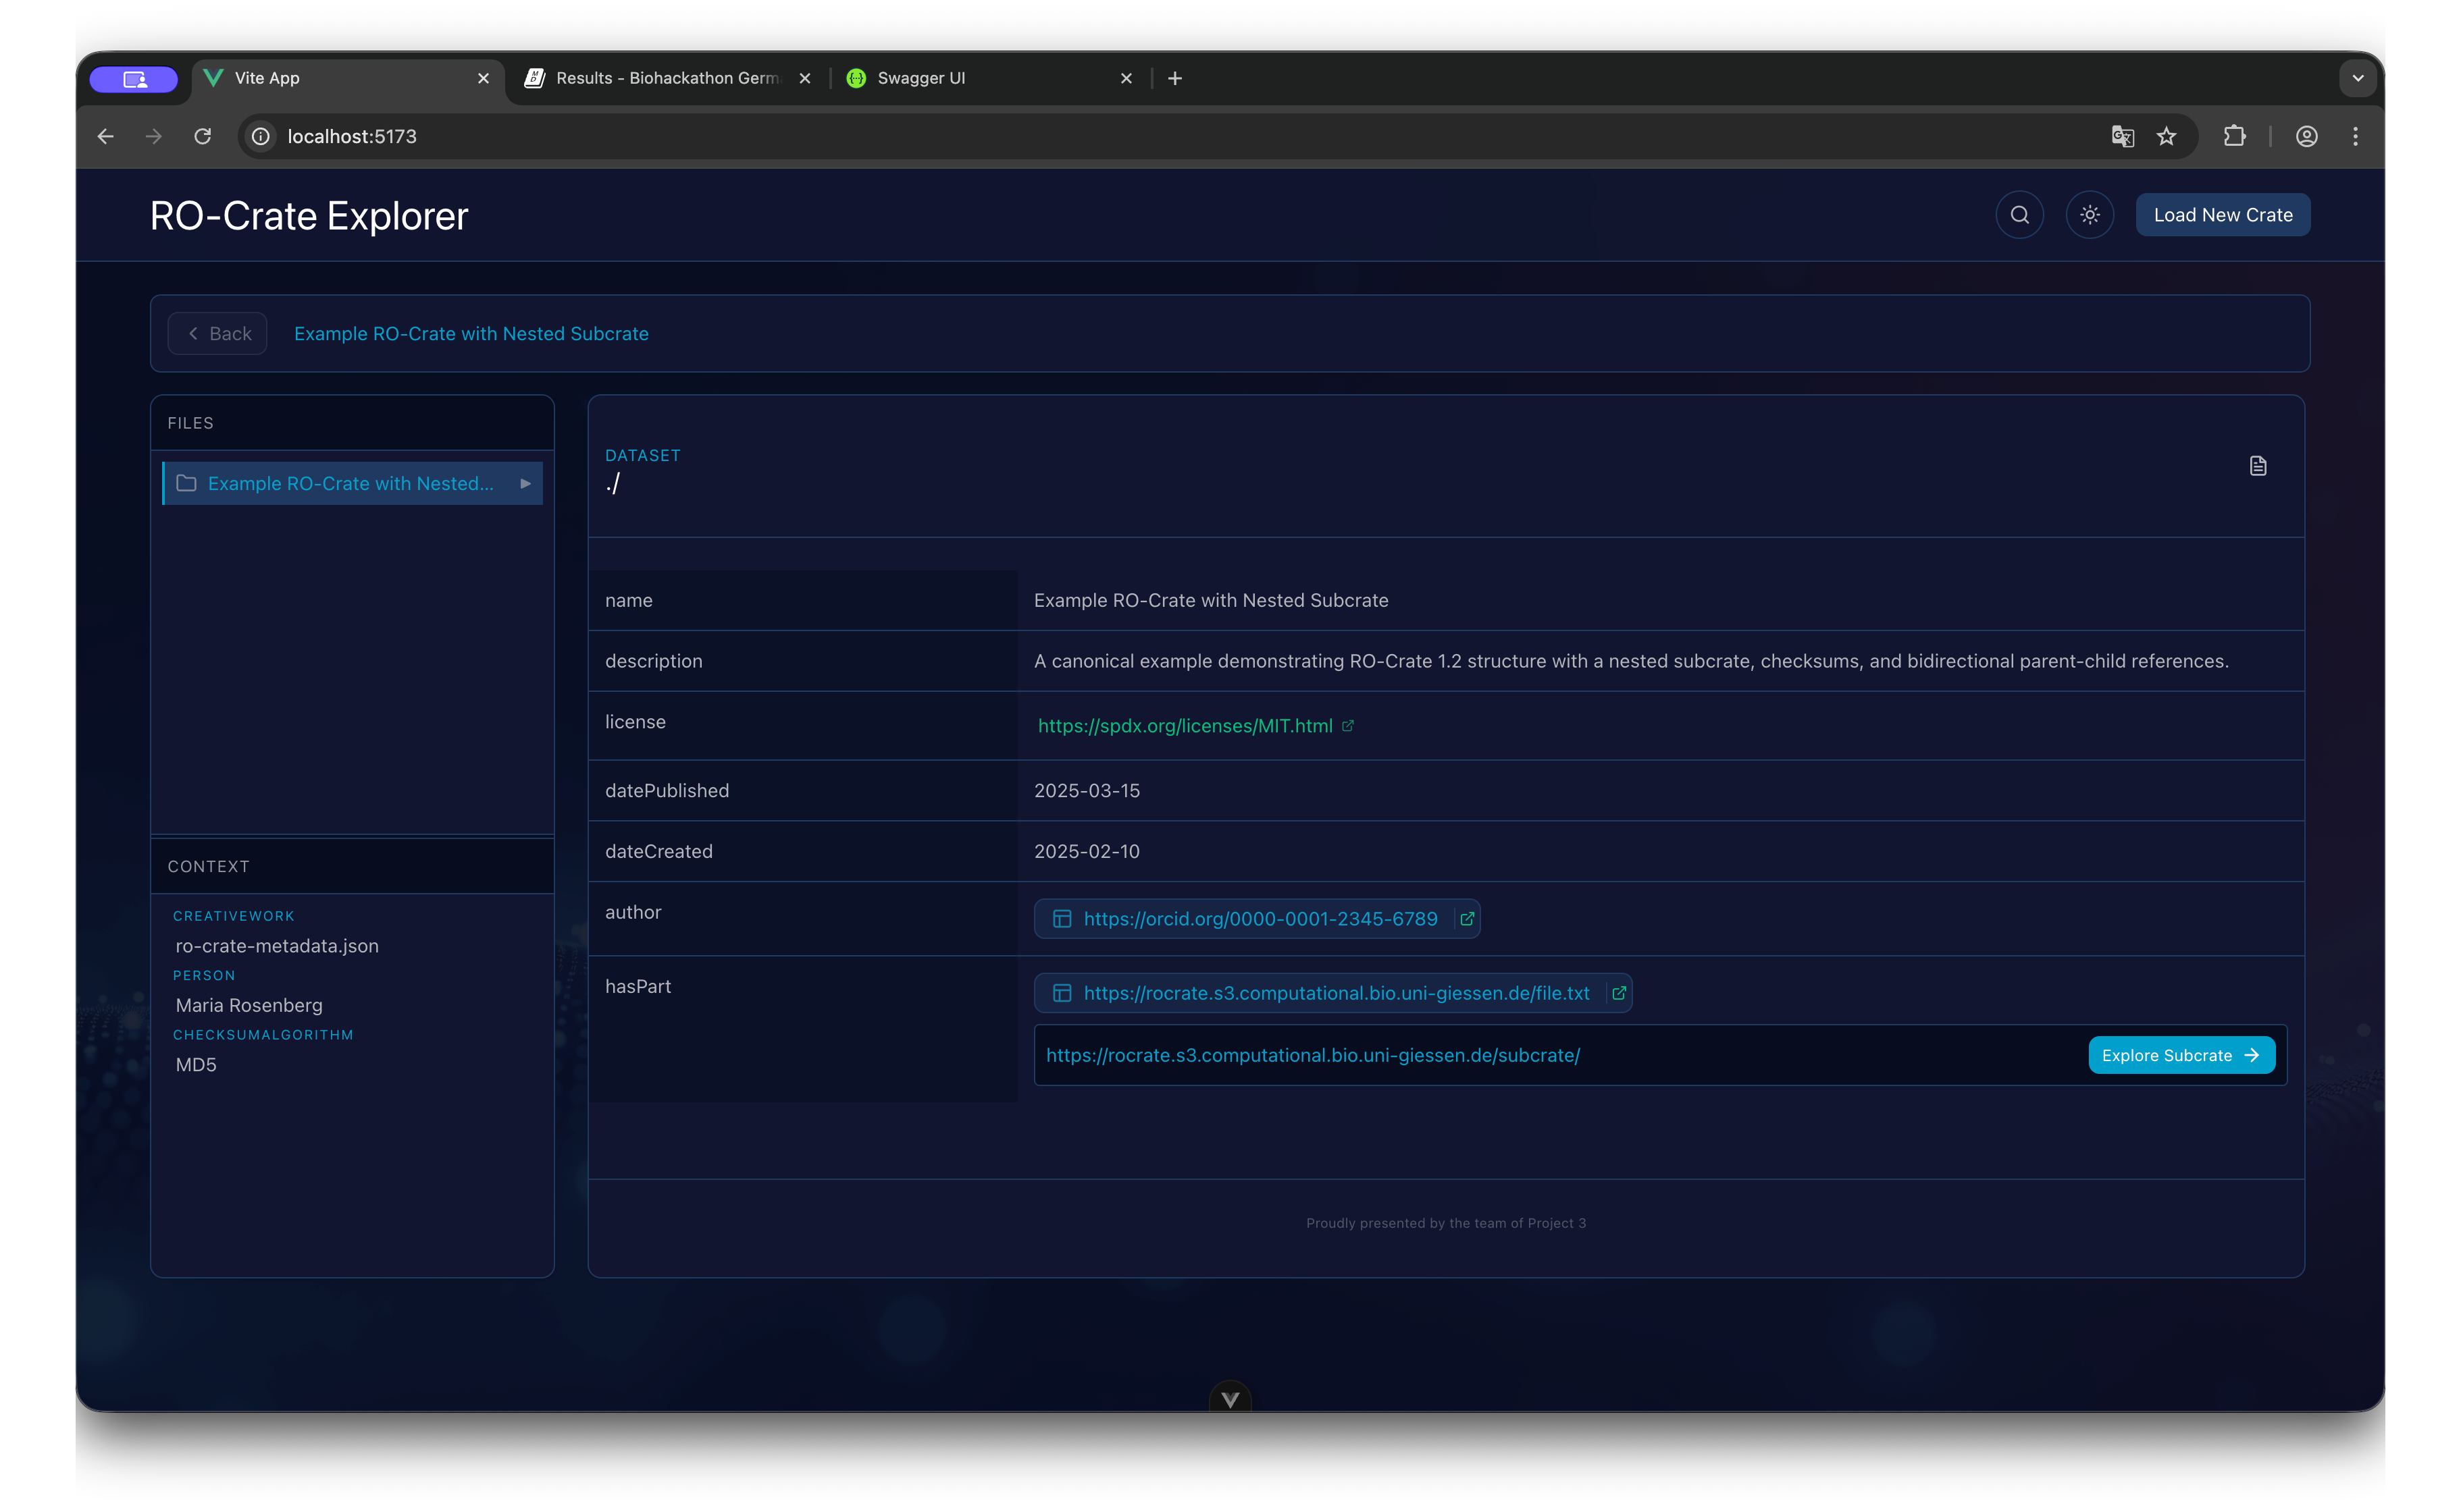Toggle the light/dark theme with the sun icon
Viewport: 2461px width, 1512px height.
point(2089,214)
